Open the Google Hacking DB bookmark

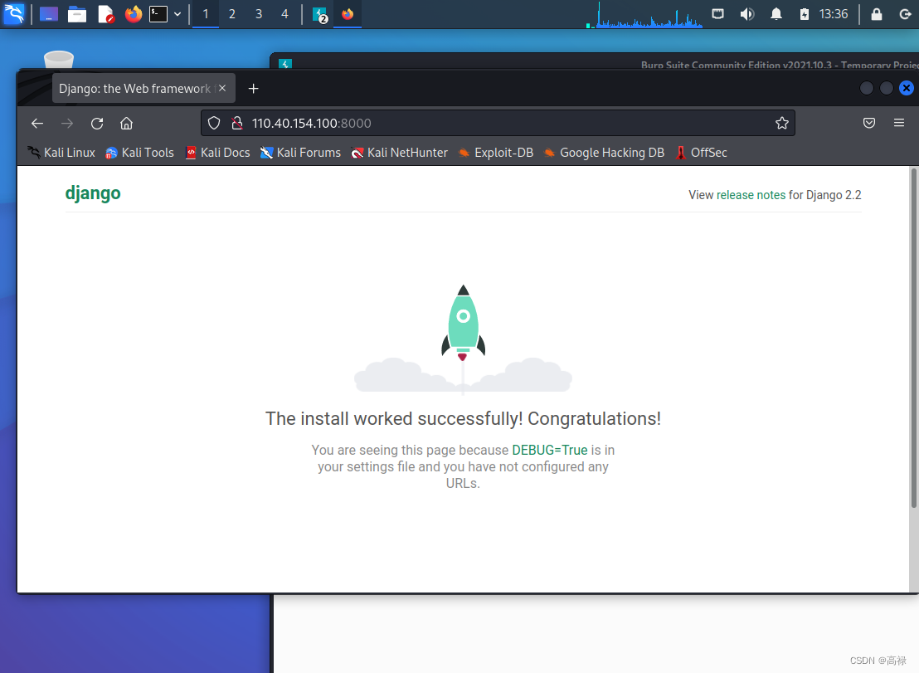tap(604, 153)
